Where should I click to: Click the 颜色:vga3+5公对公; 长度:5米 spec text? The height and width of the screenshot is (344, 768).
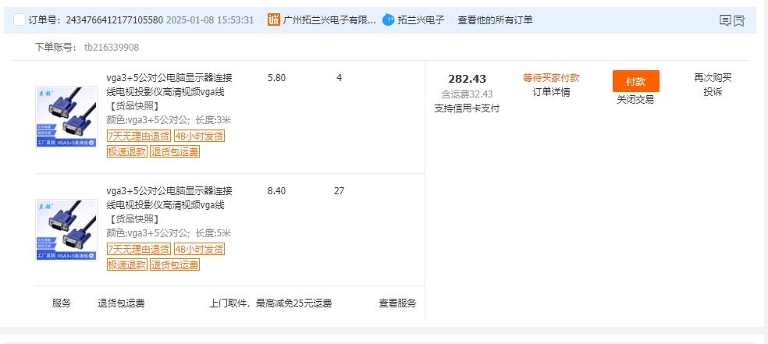tap(169, 233)
